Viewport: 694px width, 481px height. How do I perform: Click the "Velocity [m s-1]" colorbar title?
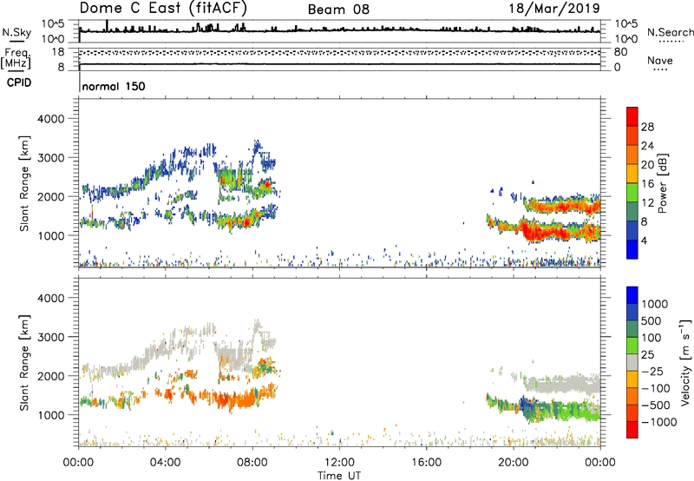coord(685,361)
